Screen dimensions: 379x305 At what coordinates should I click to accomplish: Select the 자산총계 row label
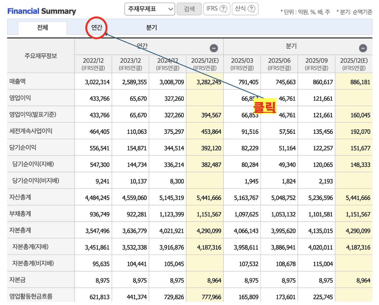tap(20, 197)
